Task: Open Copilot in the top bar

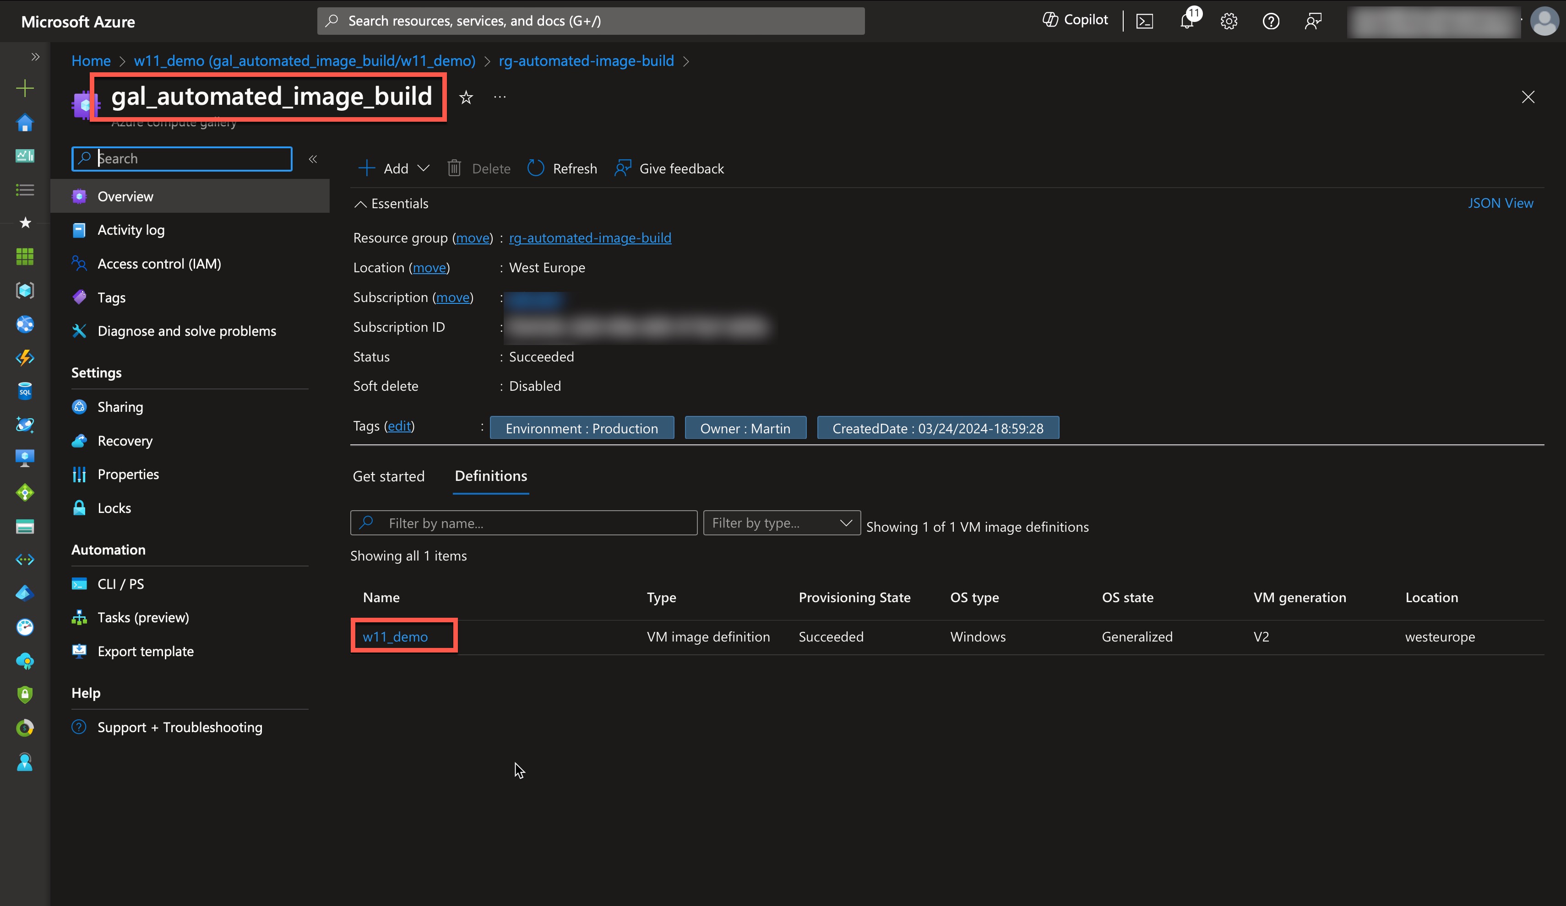Action: [x=1075, y=21]
